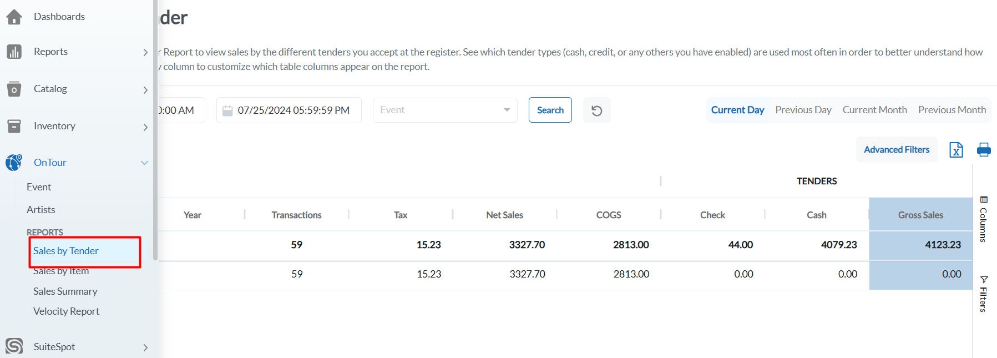Open the Columns side panel
This screenshot has width=997, height=358.
[x=984, y=219]
